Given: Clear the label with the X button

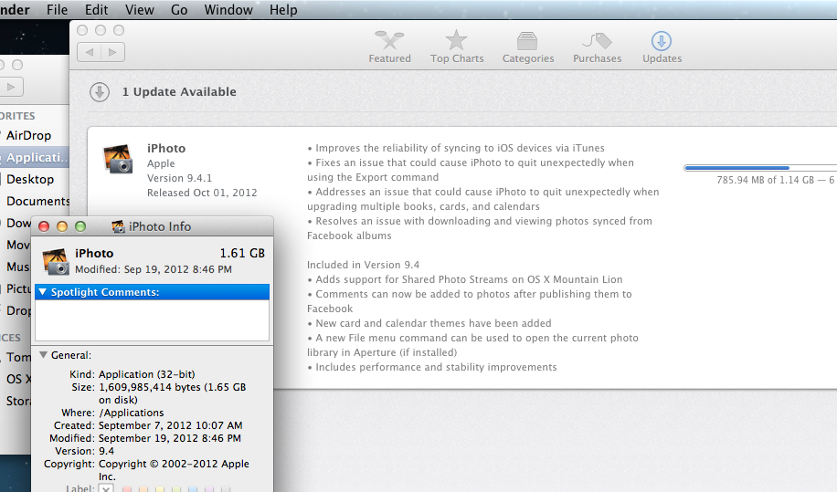Looking at the screenshot, I should 106,488.
